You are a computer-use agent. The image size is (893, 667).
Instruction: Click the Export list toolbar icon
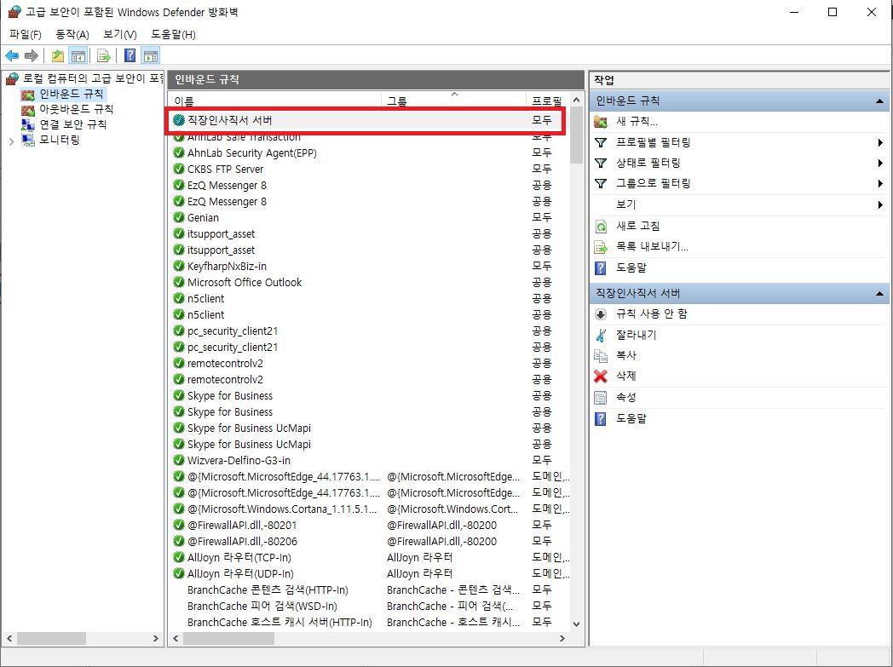pos(103,55)
